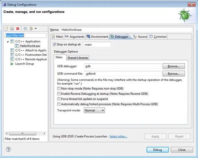Click the left arrow of tree horizontal scrollbar
The image size is (198, 158).
pyautogui.click(x=7, y=133)
